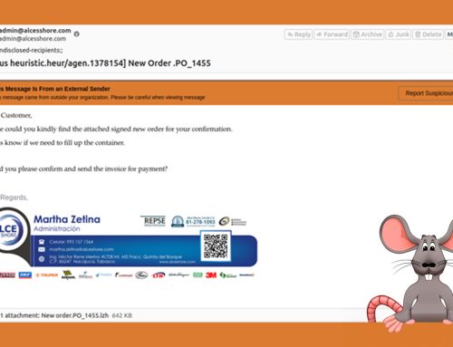The height and width of the screenshot is (347, 453).
Task: Click the envelope email icon in signature
Action: click(42, 249)
